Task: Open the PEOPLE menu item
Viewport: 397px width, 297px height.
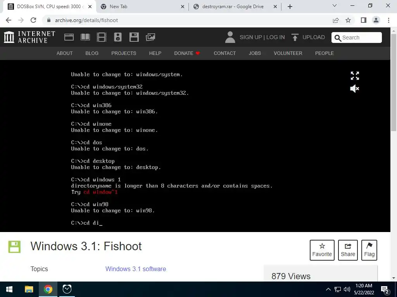Action: (325, 53)
